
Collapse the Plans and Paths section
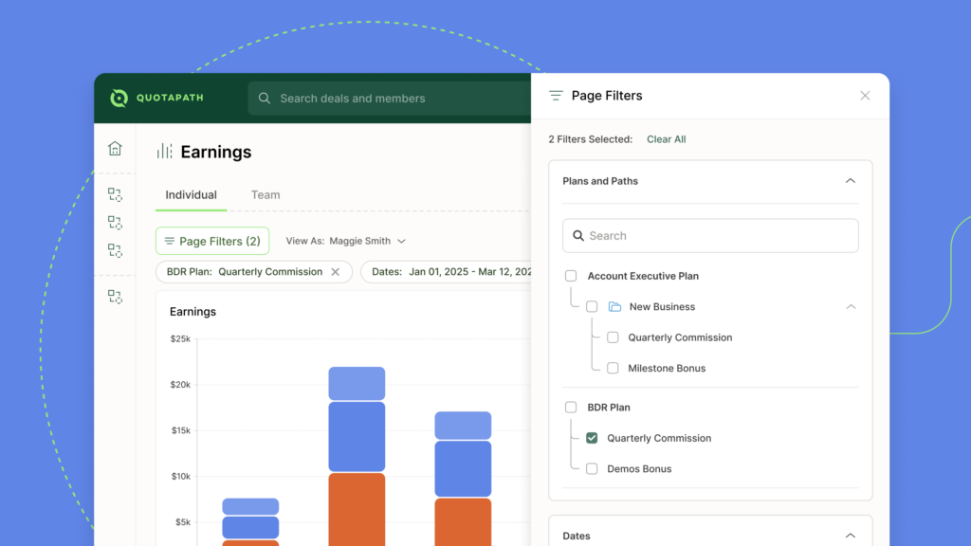point(851,181)
